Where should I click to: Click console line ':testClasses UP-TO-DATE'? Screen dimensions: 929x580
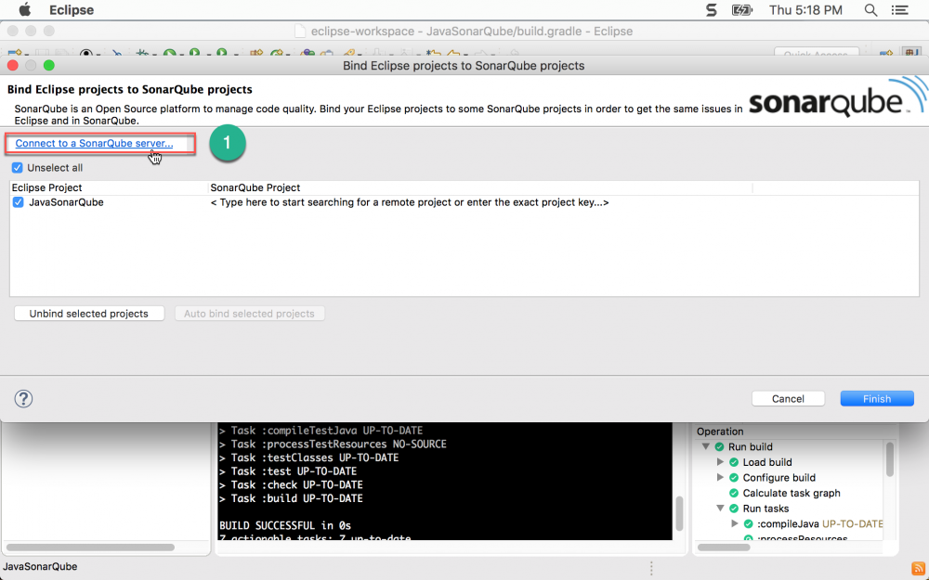point(308,458)
